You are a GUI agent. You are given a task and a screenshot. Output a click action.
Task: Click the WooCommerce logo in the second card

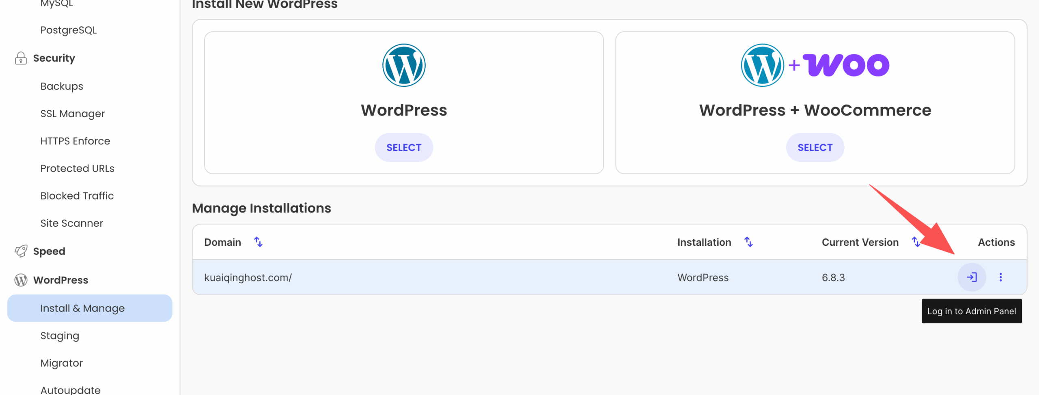coord(845,65)
